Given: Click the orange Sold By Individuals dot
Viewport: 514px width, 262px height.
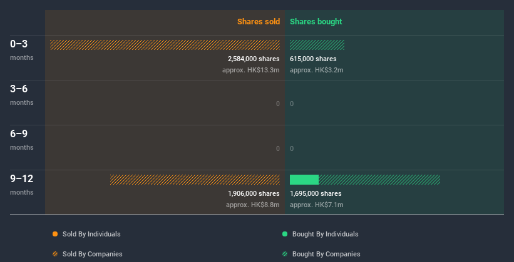Looking at the screenshot, I should tap(55, 234).
